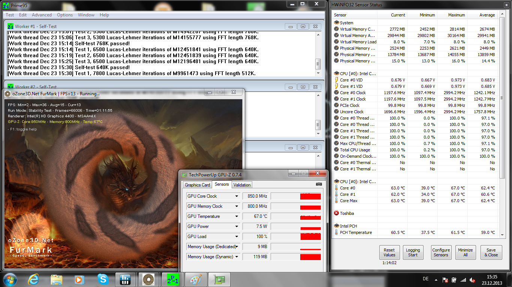Screen dimensions: 512x287
Task: Open the Test menu in Prime95
Action: [x=10, y=15]
